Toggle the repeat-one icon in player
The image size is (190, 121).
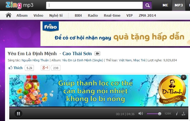click(x=184, y=113)
